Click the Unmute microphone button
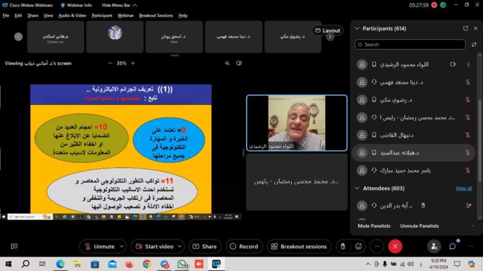The width and height of the screenshot is (483, 271). click(99, 247)
